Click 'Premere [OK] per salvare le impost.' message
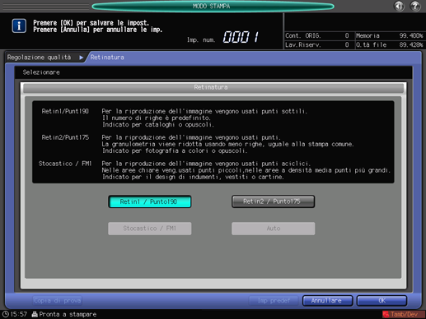Image resolution: width=426 pixels, height=319 pixels. 91,23
